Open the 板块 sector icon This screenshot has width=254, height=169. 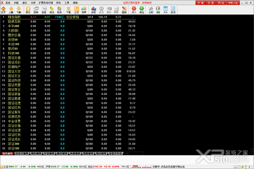click(x=59, y=10)
